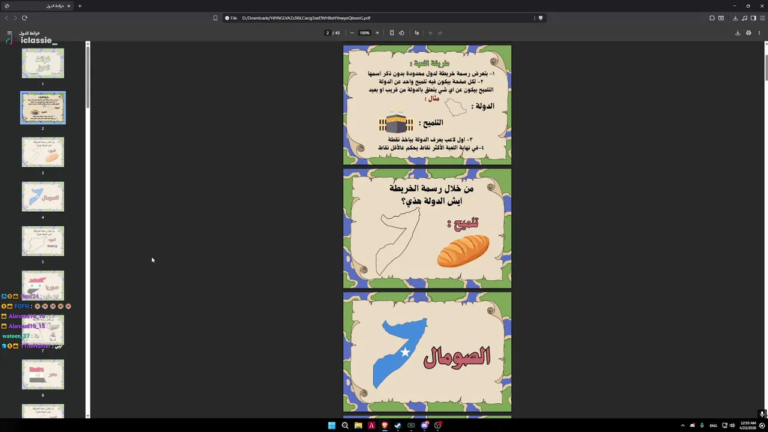Open Steam from the taskbar

(x=398, y=425)
